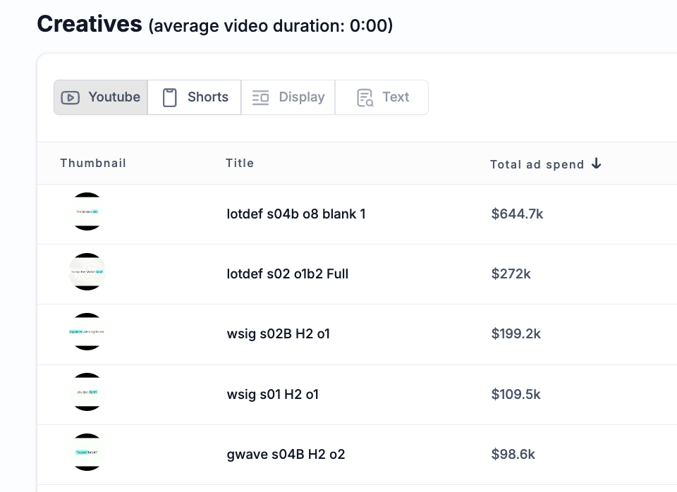
Task: Click the Youtube play icon
Action: click(70, 97)
